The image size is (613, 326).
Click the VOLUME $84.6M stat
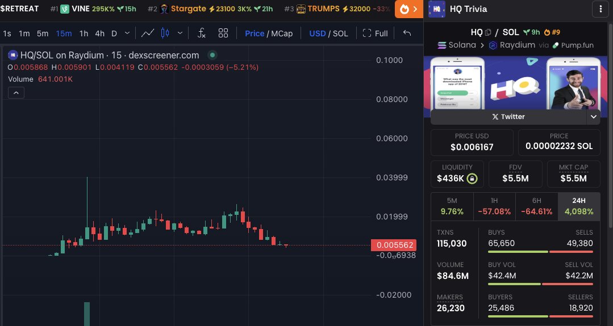(x=453, y=271)
